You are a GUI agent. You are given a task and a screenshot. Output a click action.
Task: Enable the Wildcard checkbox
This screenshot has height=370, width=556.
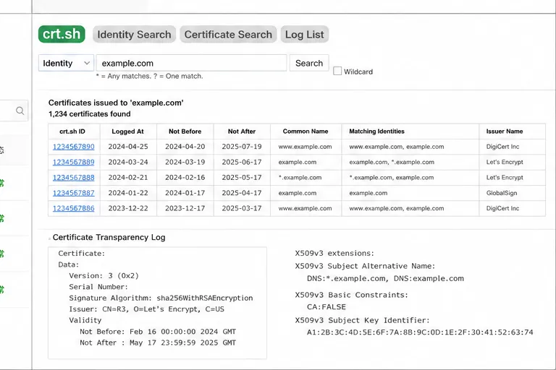pyautogui.click(x=337, y=71)
